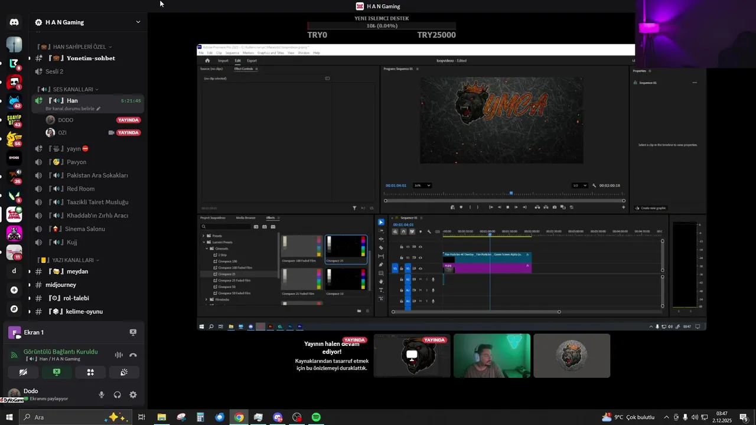Click Premiere Home icon in the stream
The width and height of the screenshot is (756, 425).
pos(207,60)
